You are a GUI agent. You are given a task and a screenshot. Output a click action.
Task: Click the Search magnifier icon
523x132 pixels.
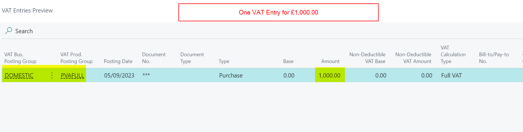[x=9, y=31]
